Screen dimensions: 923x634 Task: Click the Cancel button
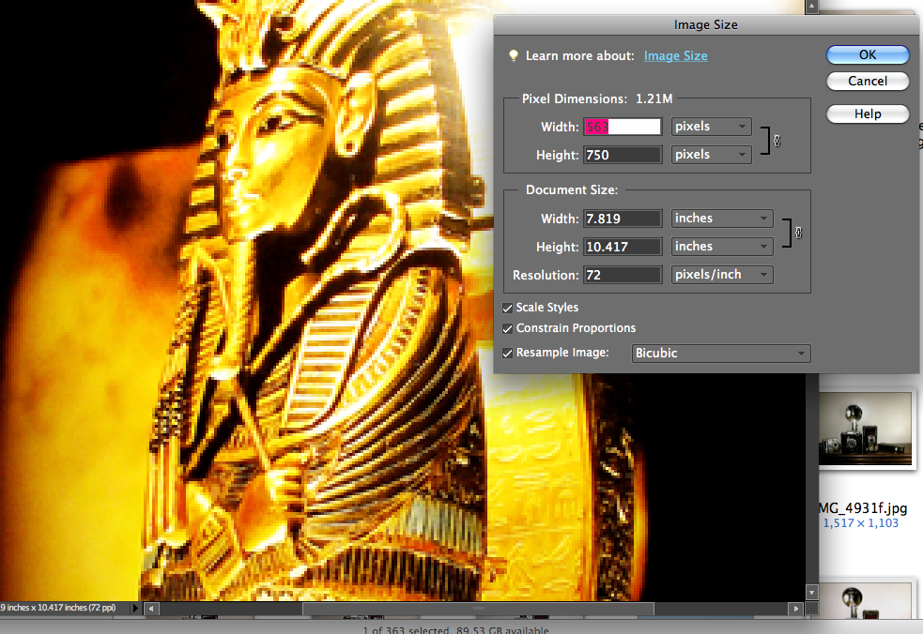coord(867,82)
